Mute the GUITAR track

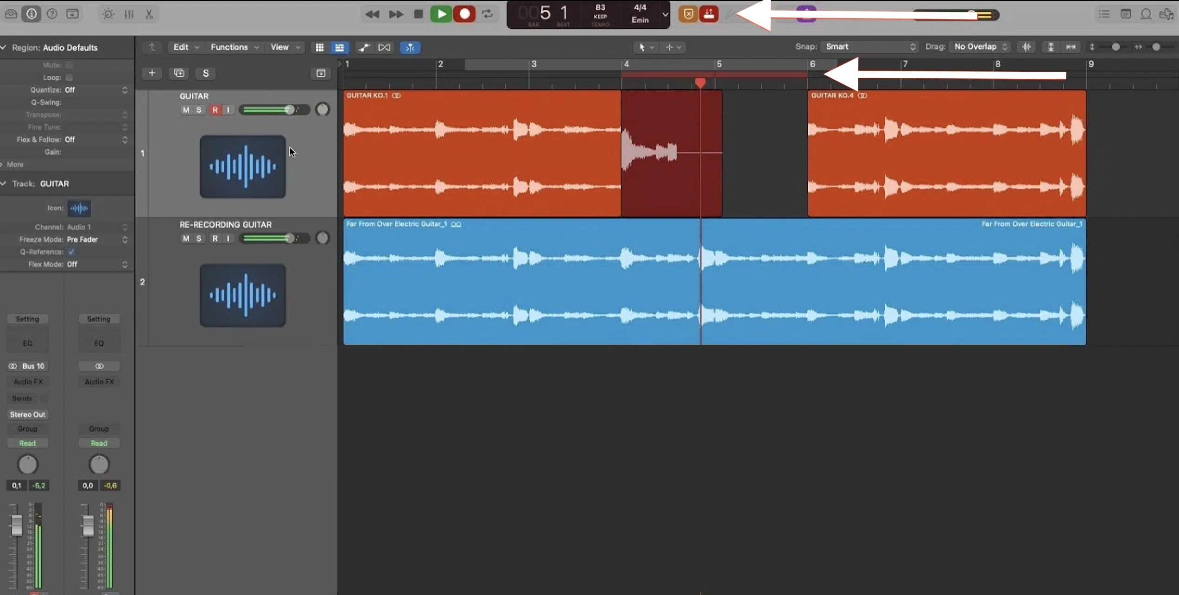point(186,110)
